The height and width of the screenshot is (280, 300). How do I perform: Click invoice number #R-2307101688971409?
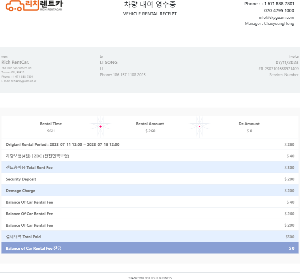(x=278, y=69)
